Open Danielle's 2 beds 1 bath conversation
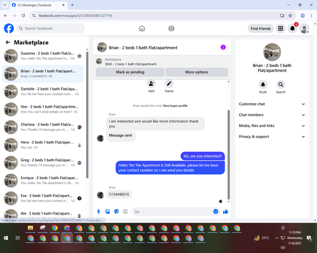The height and width of the screenshot is (253, 317). tap(42, 92)
